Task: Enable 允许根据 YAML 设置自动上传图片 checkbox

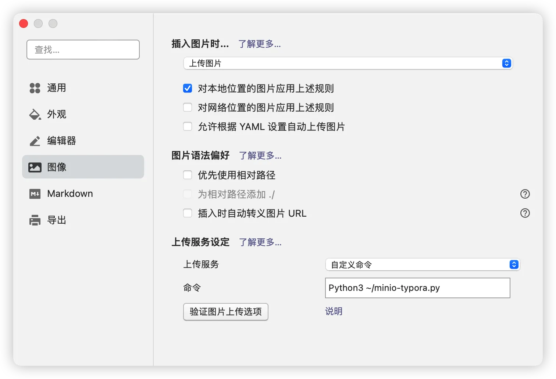Action: 188,127
